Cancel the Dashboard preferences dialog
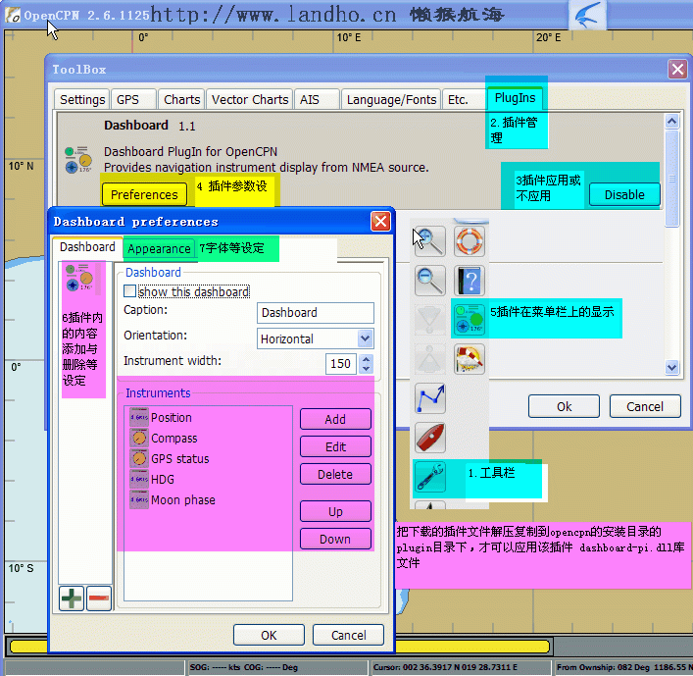 [x=348, y=636]
